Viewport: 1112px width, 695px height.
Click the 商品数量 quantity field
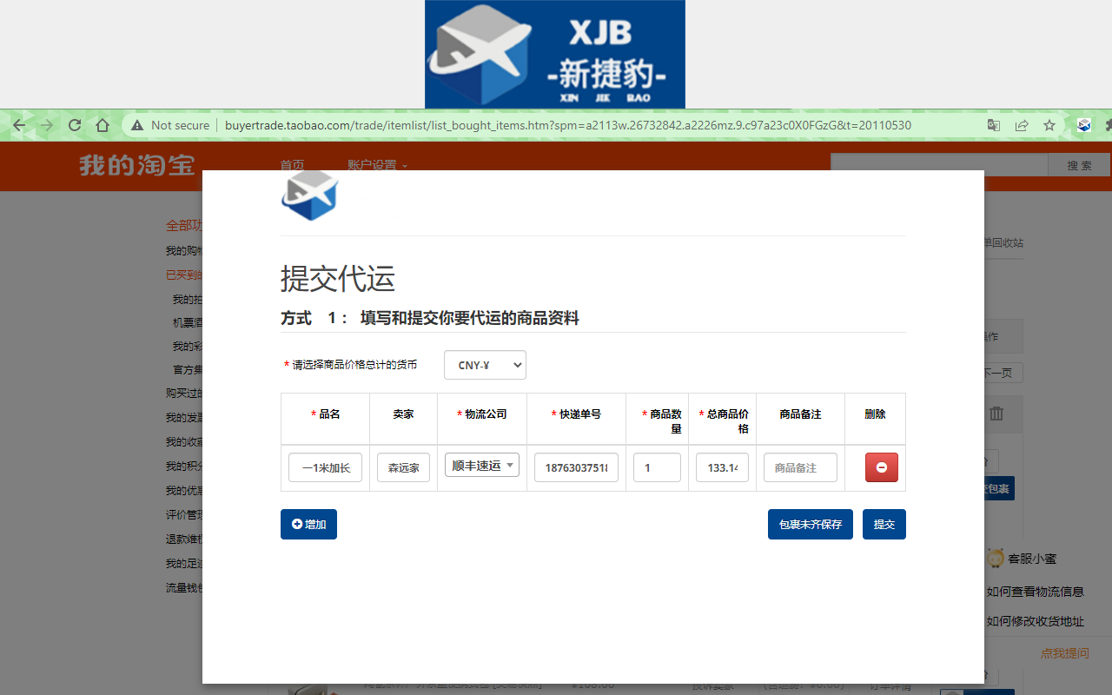[657, 467]
